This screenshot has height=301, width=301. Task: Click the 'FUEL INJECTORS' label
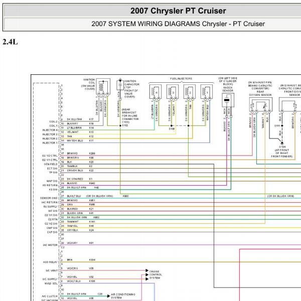click(x=181, y=79)
